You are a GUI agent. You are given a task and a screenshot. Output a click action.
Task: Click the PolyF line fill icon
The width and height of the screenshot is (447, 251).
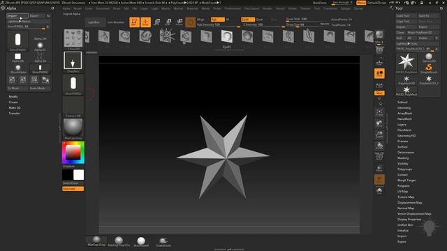click(x=379, y=156)
